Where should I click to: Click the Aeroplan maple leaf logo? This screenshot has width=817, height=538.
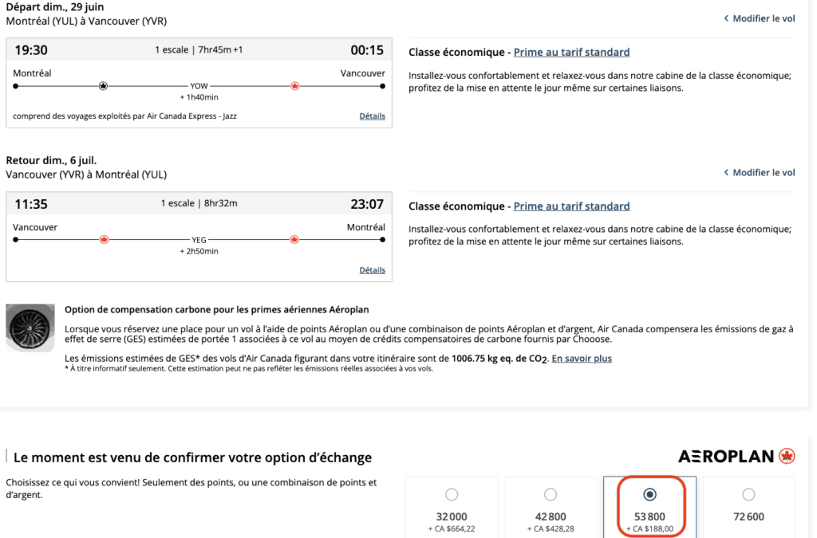click(787, 456)
